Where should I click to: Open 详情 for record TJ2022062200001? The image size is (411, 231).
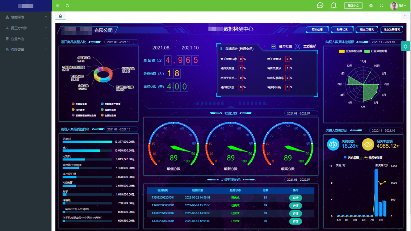click(x=296, y=198)
